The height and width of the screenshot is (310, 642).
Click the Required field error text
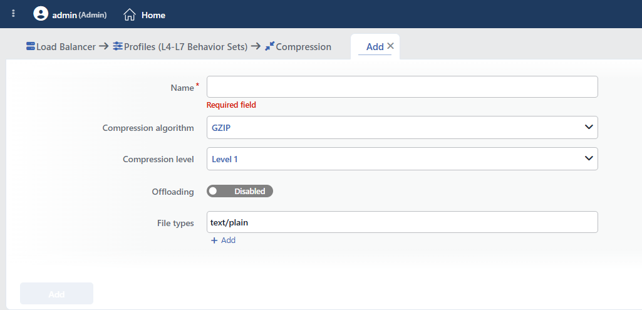click(x=231, y=105)
